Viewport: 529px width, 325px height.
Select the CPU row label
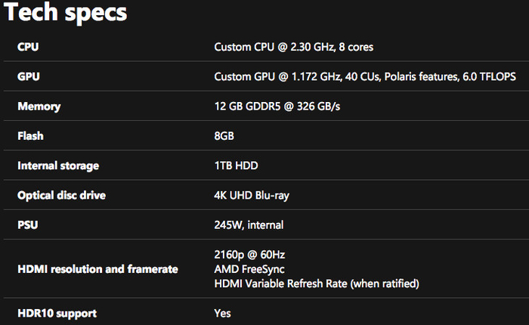point(28,48)
